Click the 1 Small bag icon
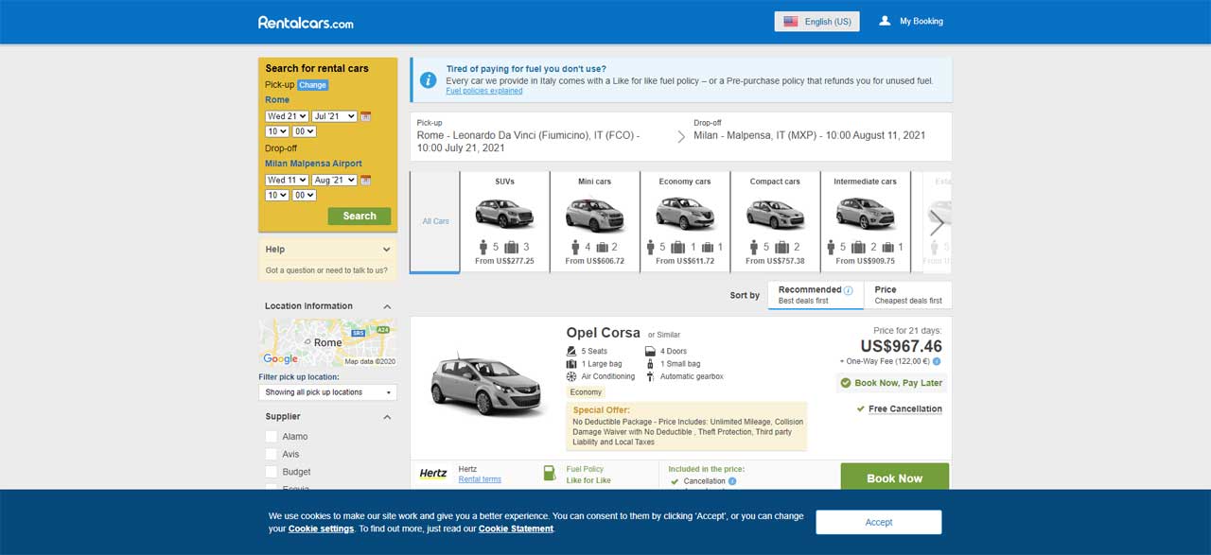This screenshot has height=555, width=1211. pyautogui.click(x=651, y=363)
